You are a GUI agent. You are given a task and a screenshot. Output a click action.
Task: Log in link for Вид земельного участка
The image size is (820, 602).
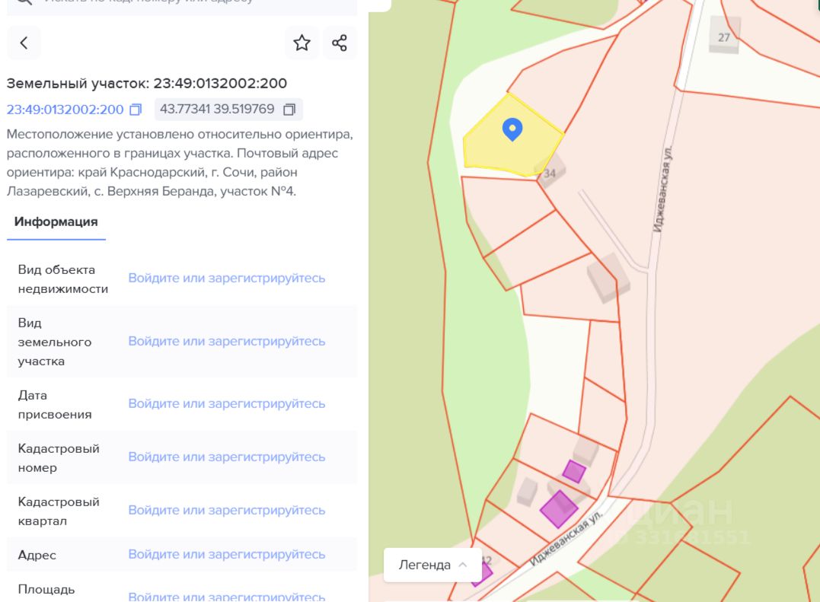[x=226, y=341]
